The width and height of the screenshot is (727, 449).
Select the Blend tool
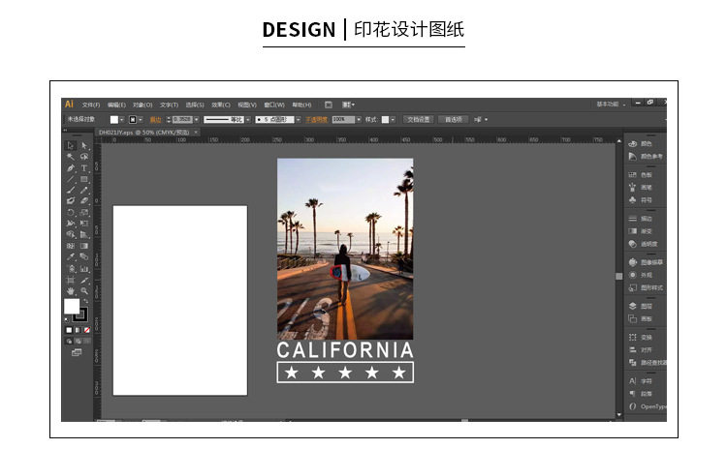pos(84,256)
